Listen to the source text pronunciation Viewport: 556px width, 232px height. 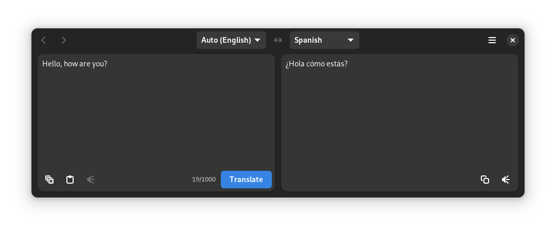click(x=91, y=180)
